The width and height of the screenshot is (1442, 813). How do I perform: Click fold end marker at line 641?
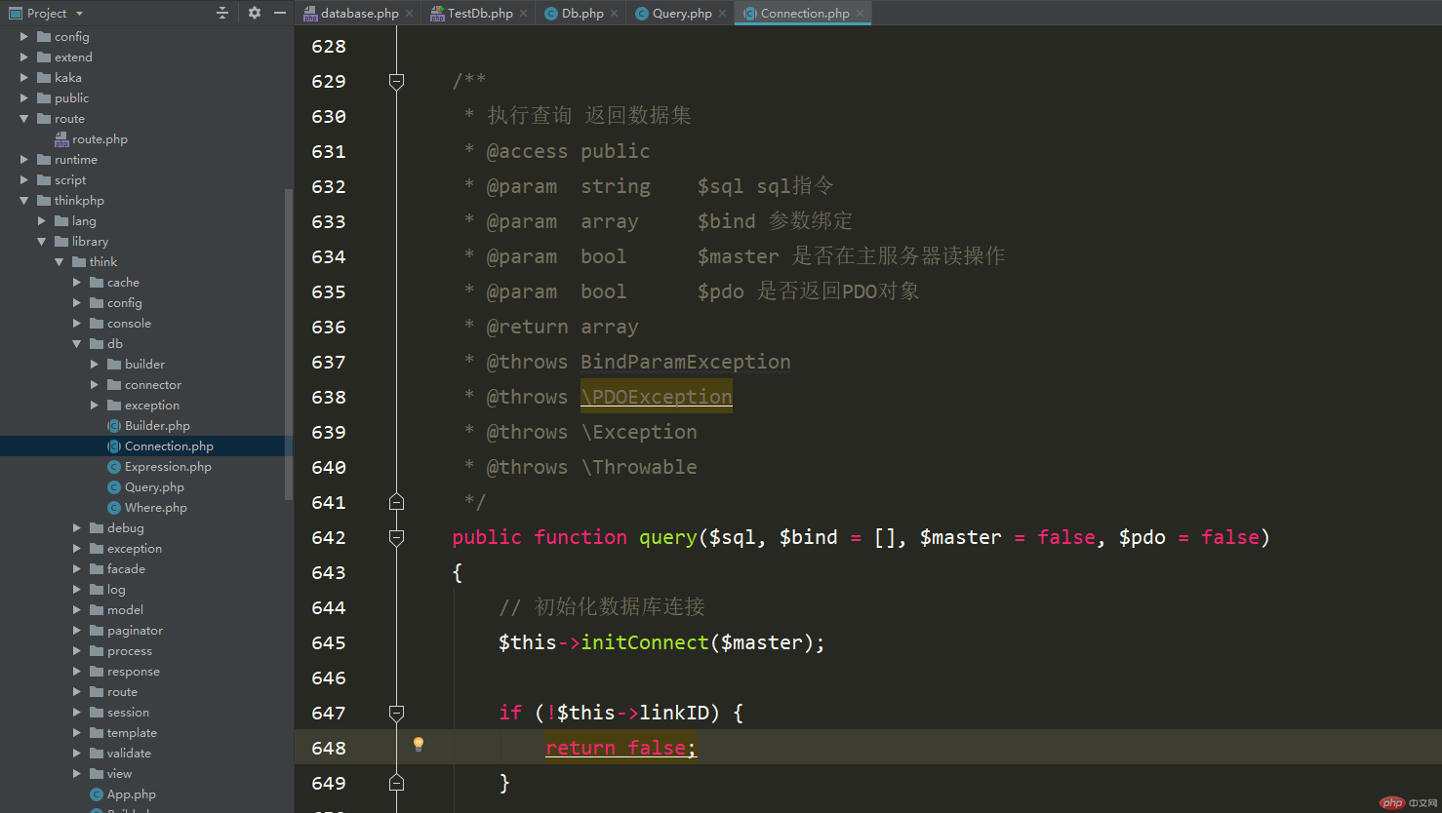(396, 502)
